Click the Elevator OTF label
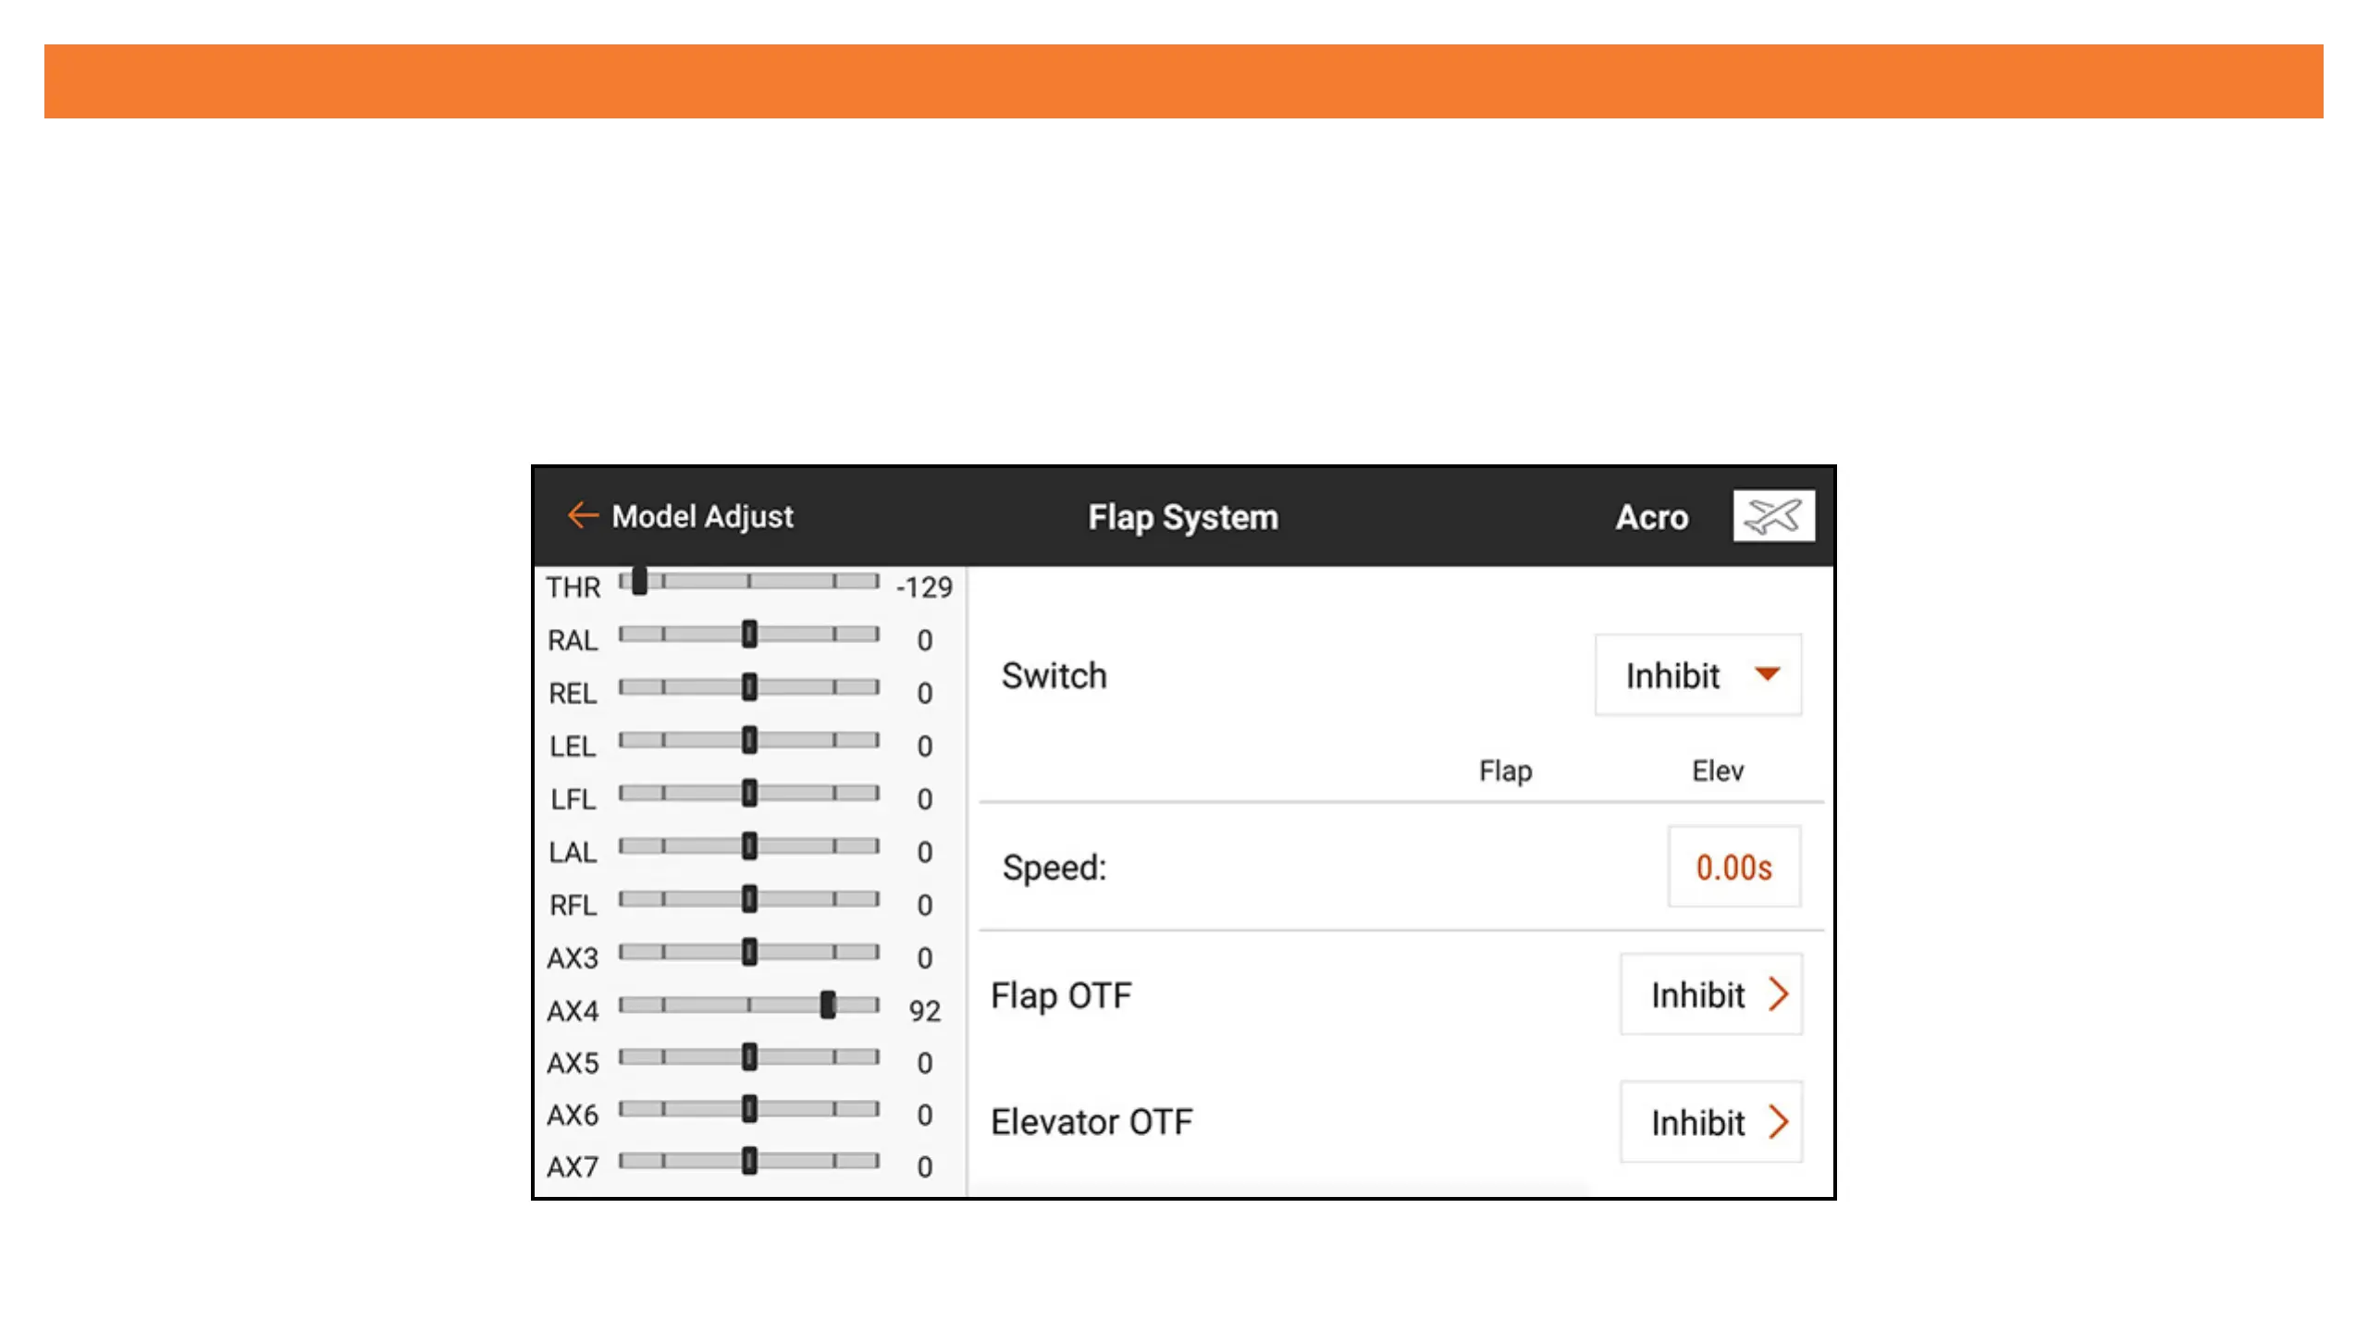The width and height of the screenshot is (2368, 1332). pyautogui.click(x=1091, y=1122)
